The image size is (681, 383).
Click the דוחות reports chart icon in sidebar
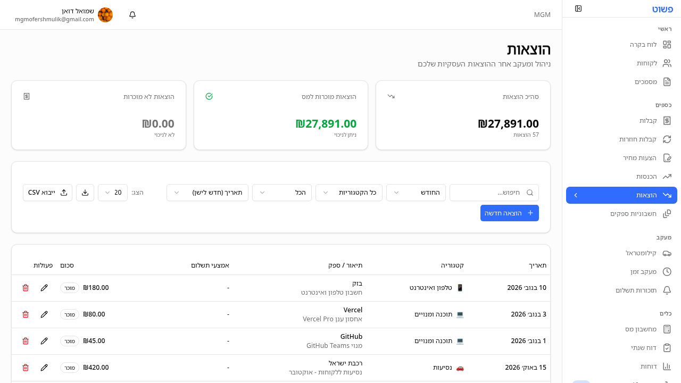point(667,366)
